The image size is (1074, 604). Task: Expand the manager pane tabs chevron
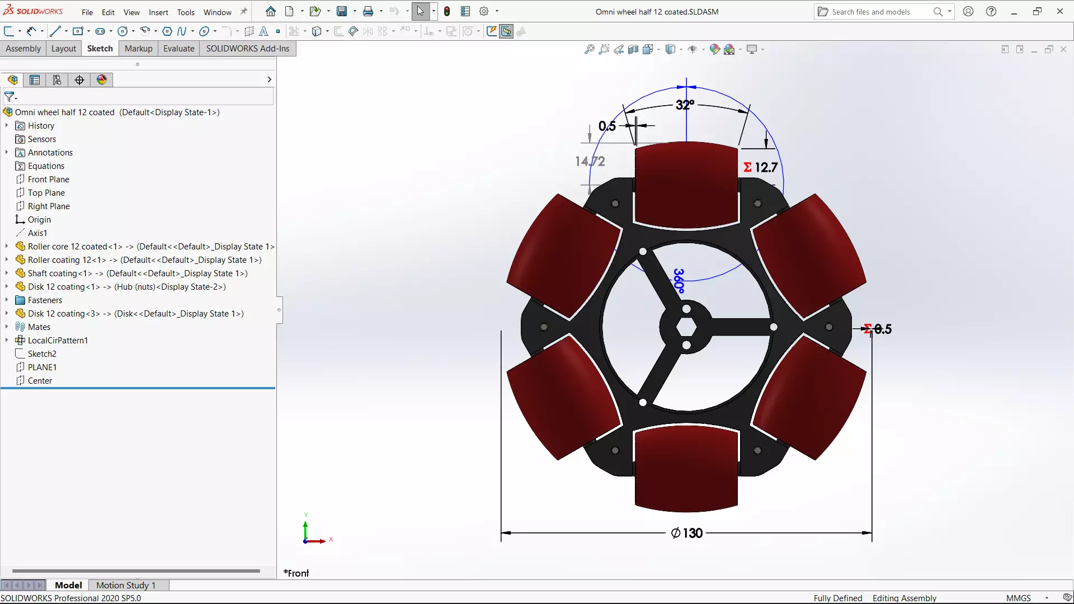(269, 79)
